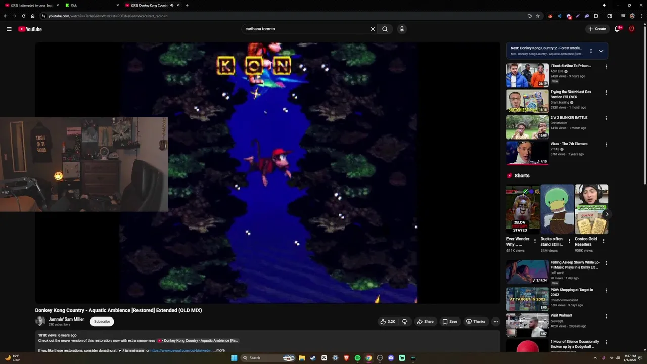Open options for 2 V 2 BLINKER BATTLE
The image size is (647, 364).
coord(606,118)
